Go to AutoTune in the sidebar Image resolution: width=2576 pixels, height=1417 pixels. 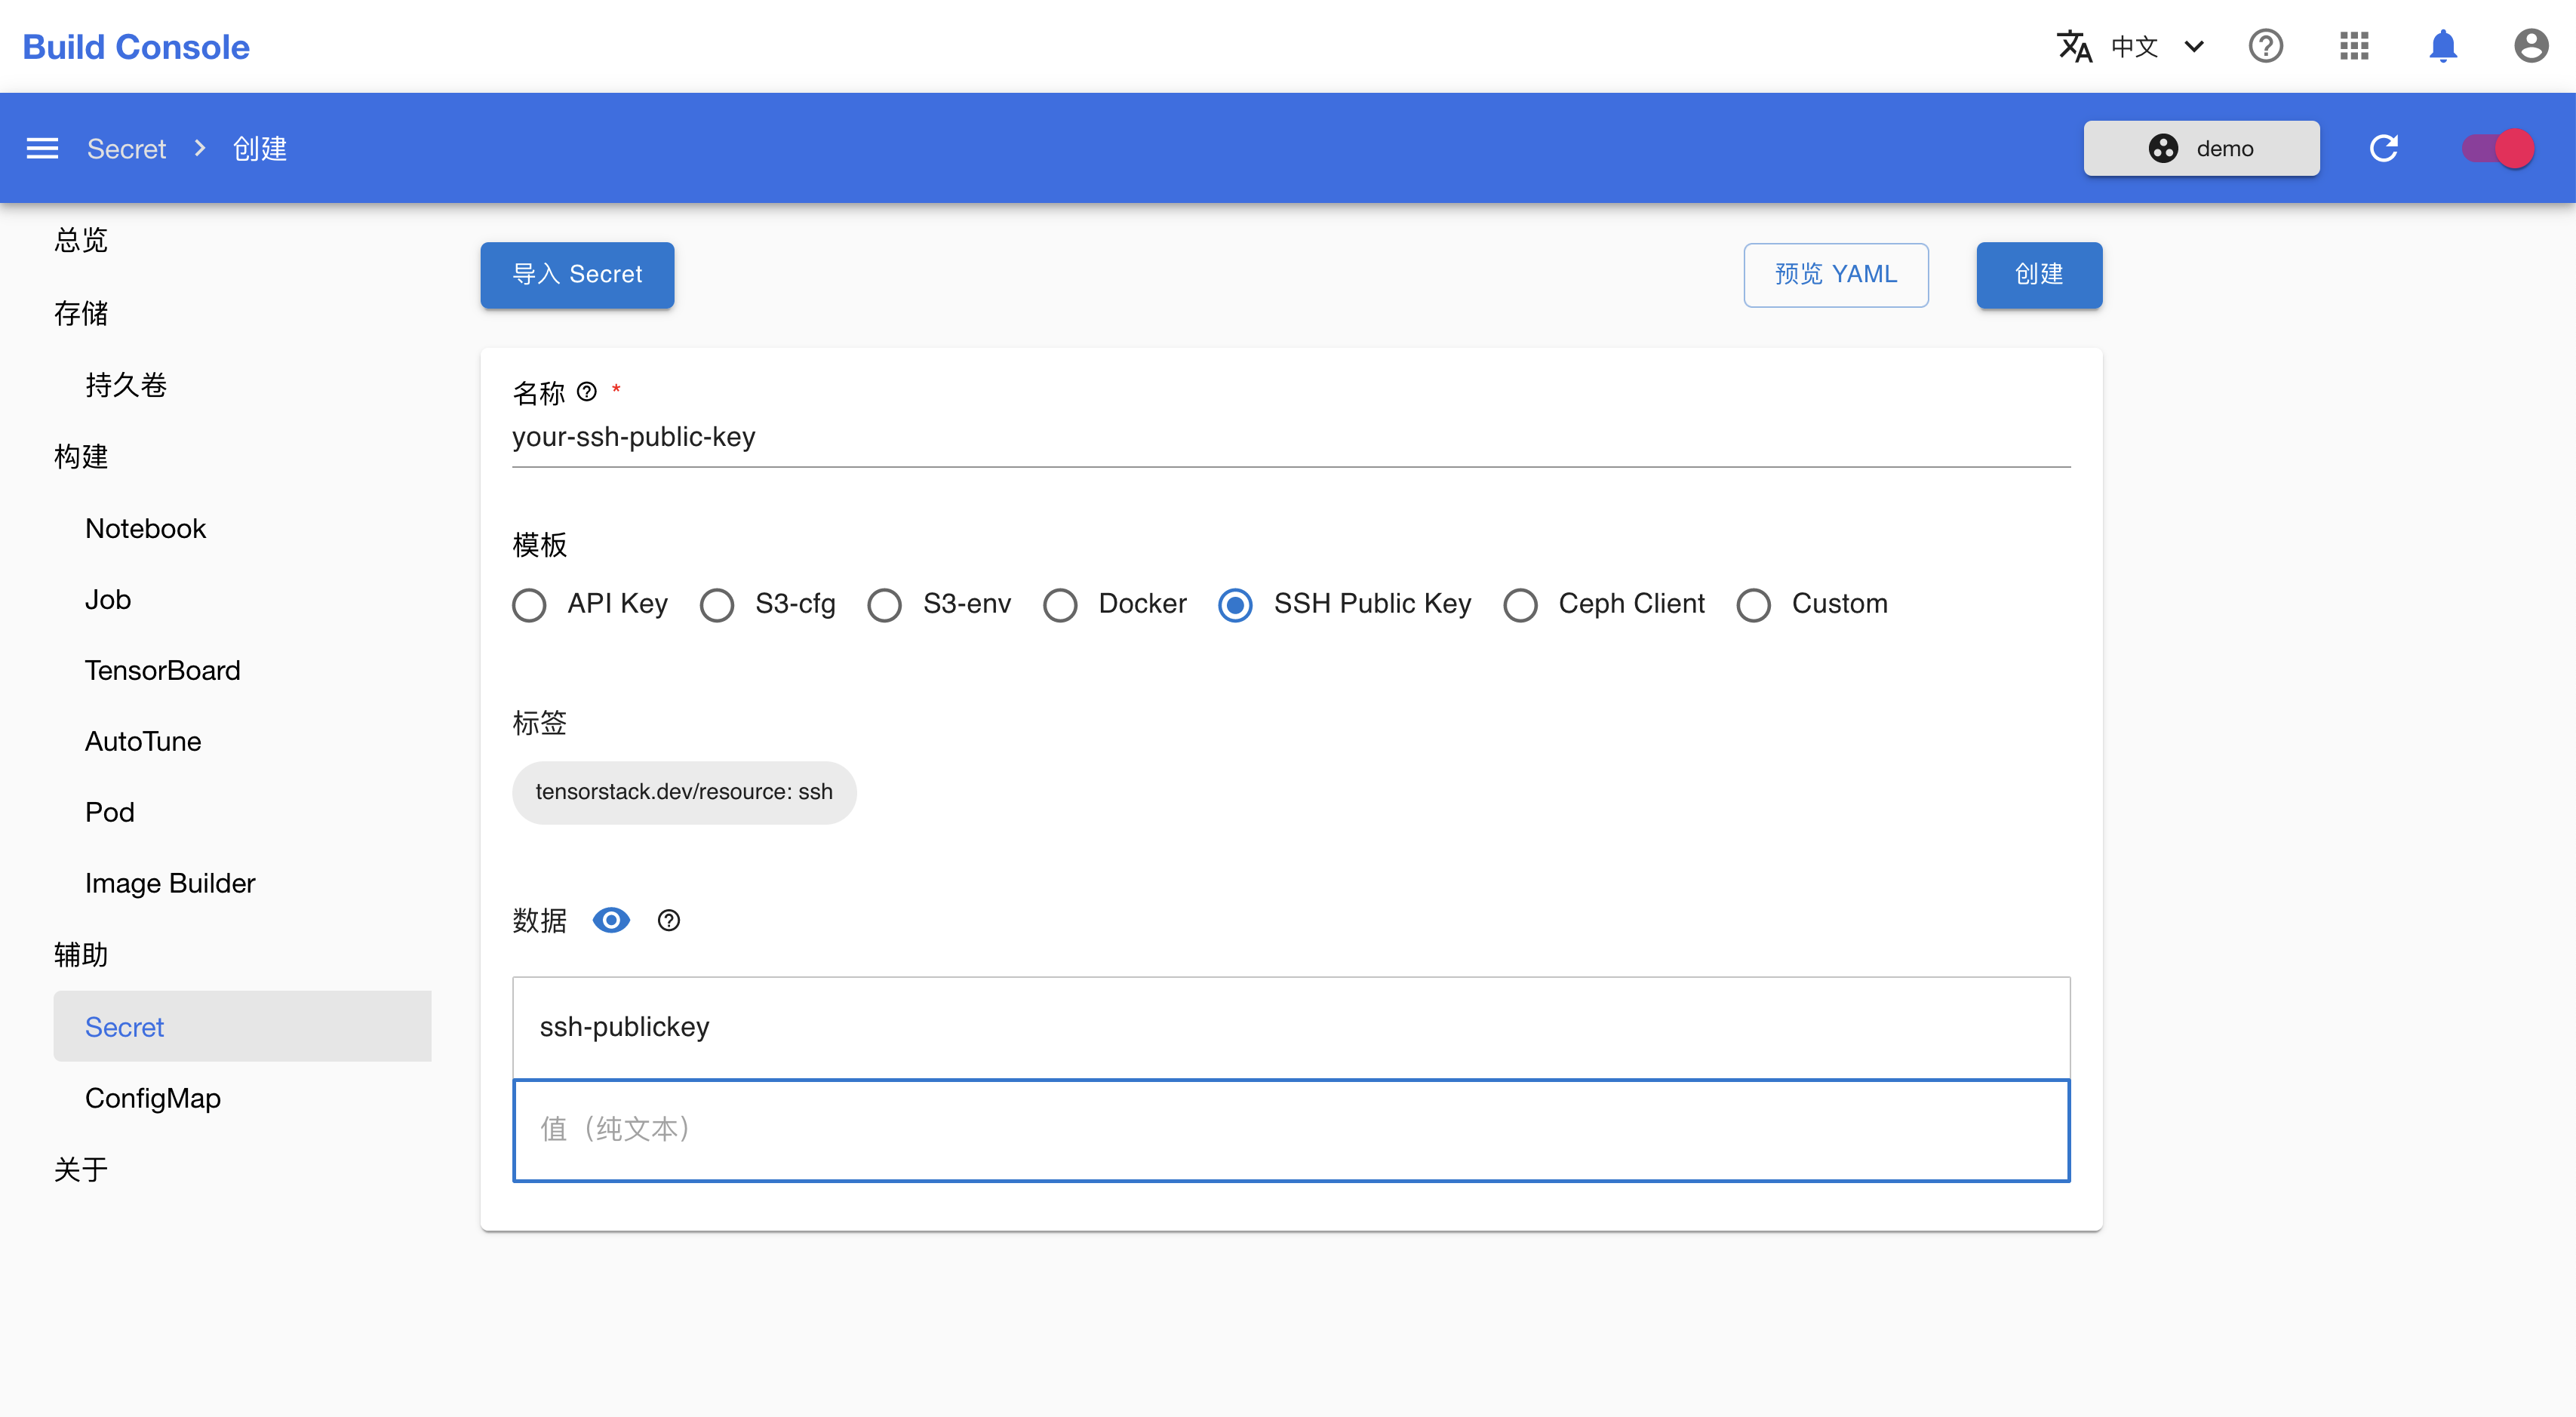(x=143, y=741)
